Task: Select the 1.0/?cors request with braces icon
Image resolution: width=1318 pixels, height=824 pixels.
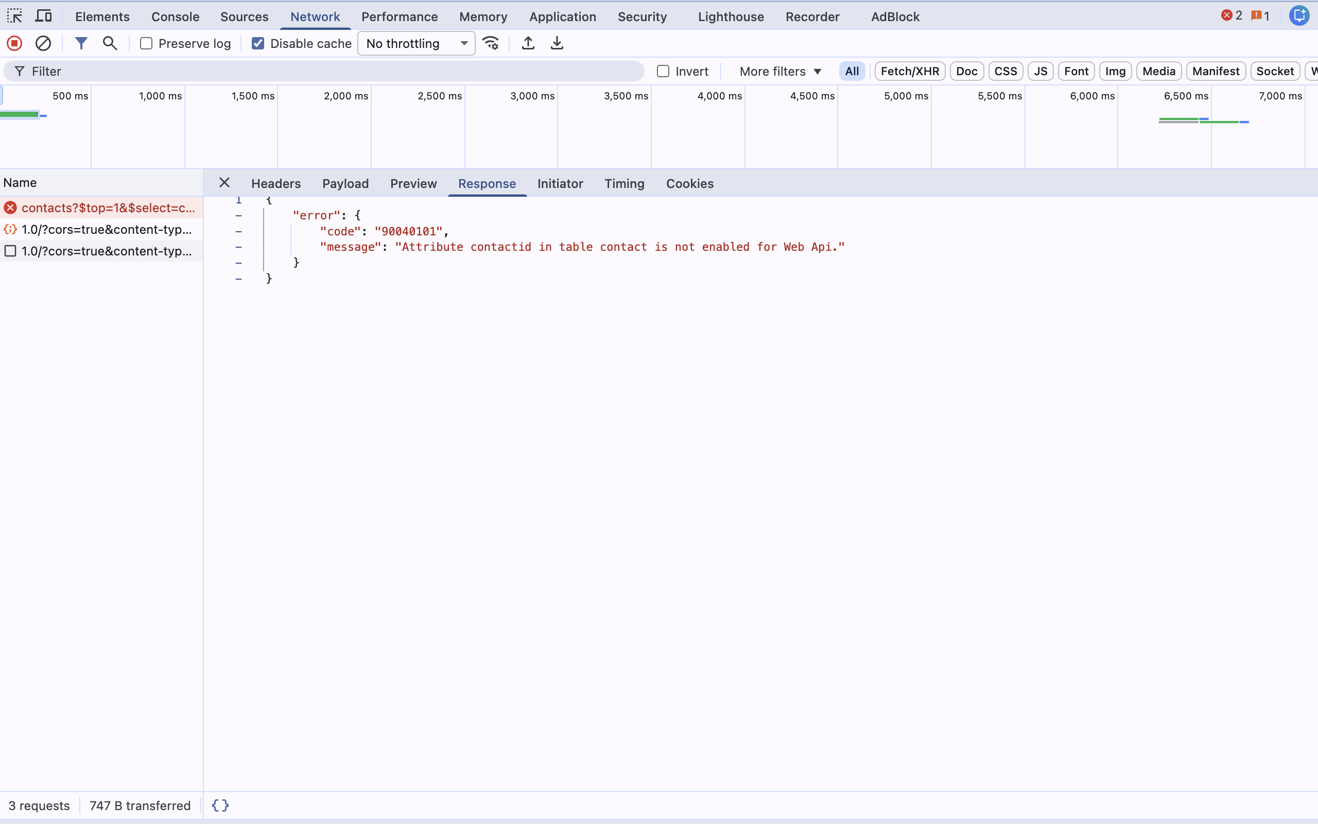Action: [x=101, y=230]
